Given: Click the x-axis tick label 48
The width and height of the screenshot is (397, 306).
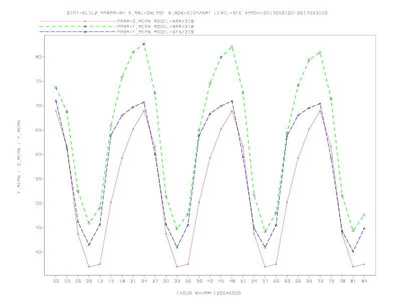Looking at the screenshot, I should (232, 281).
